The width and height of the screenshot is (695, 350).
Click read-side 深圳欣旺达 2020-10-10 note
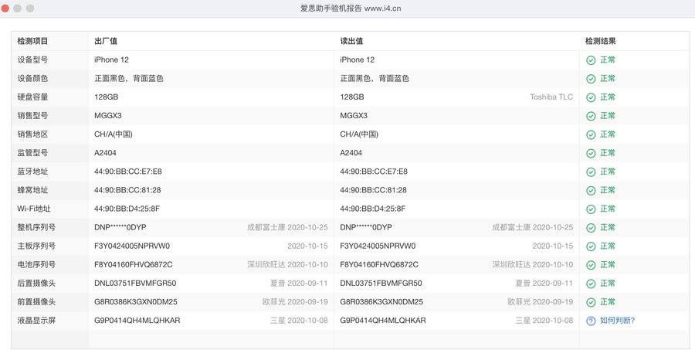tap(532, 264)
